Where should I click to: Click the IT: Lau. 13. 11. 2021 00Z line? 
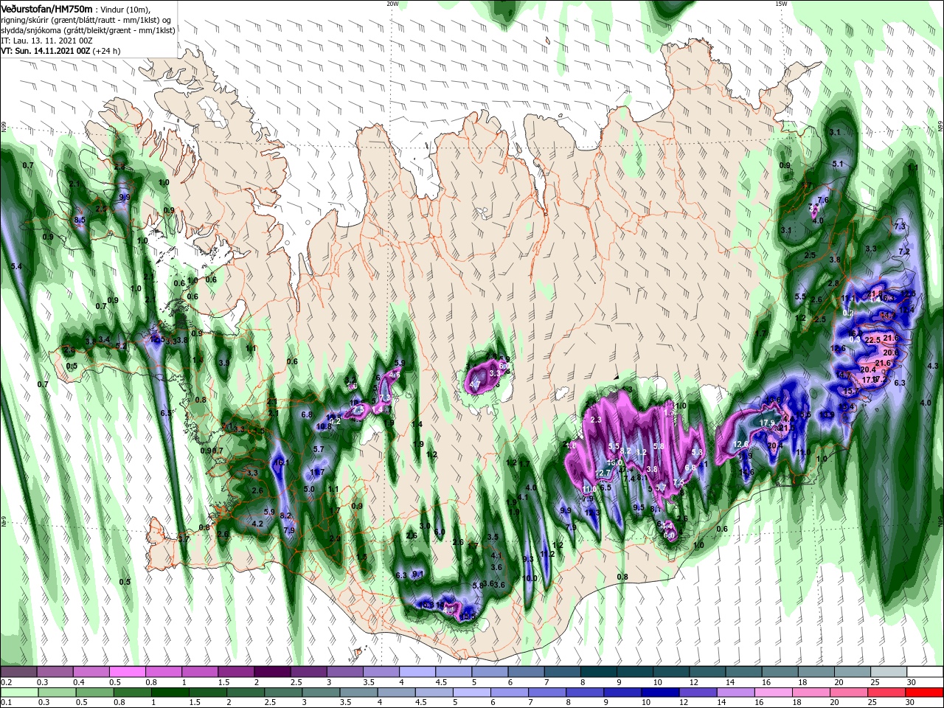(x=46, y=41)
